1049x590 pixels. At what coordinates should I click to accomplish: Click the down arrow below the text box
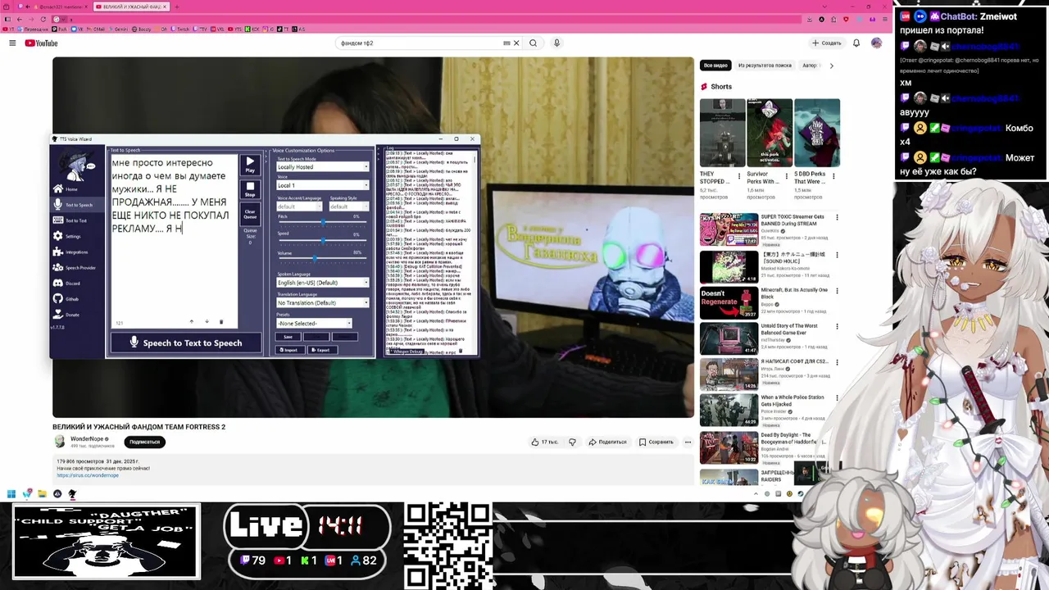pyautogui.click(x=207, y=322)
